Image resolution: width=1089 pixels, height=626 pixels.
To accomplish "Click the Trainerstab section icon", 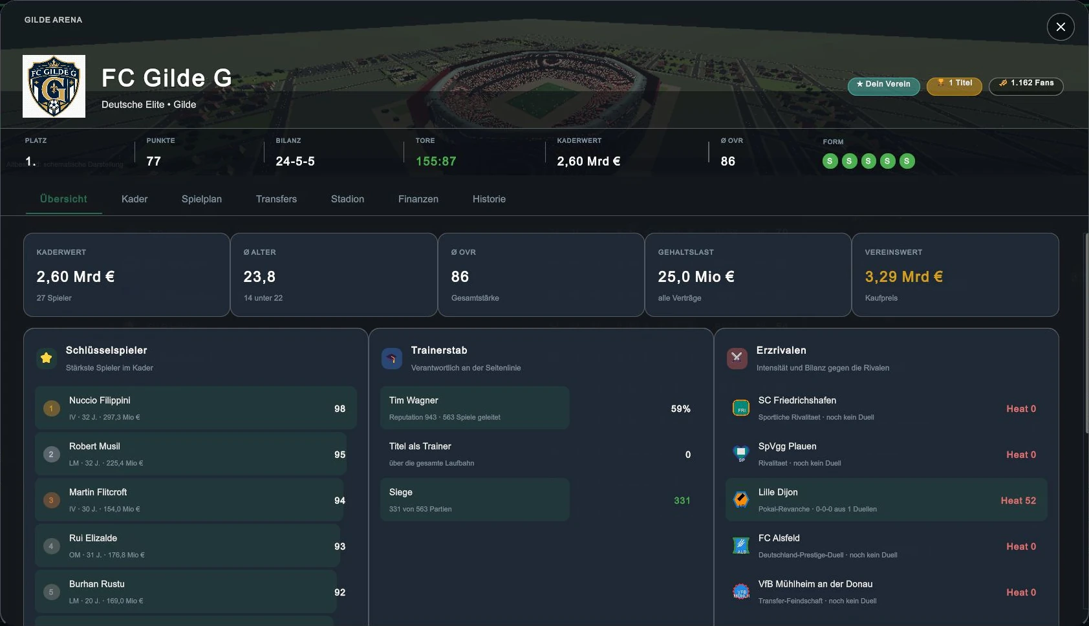I will coord(392,358).
